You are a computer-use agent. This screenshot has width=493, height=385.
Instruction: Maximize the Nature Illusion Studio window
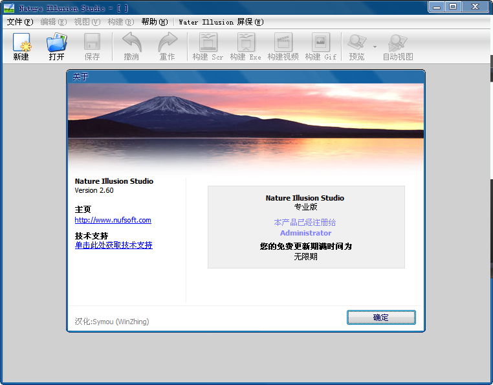click(453, 6)
